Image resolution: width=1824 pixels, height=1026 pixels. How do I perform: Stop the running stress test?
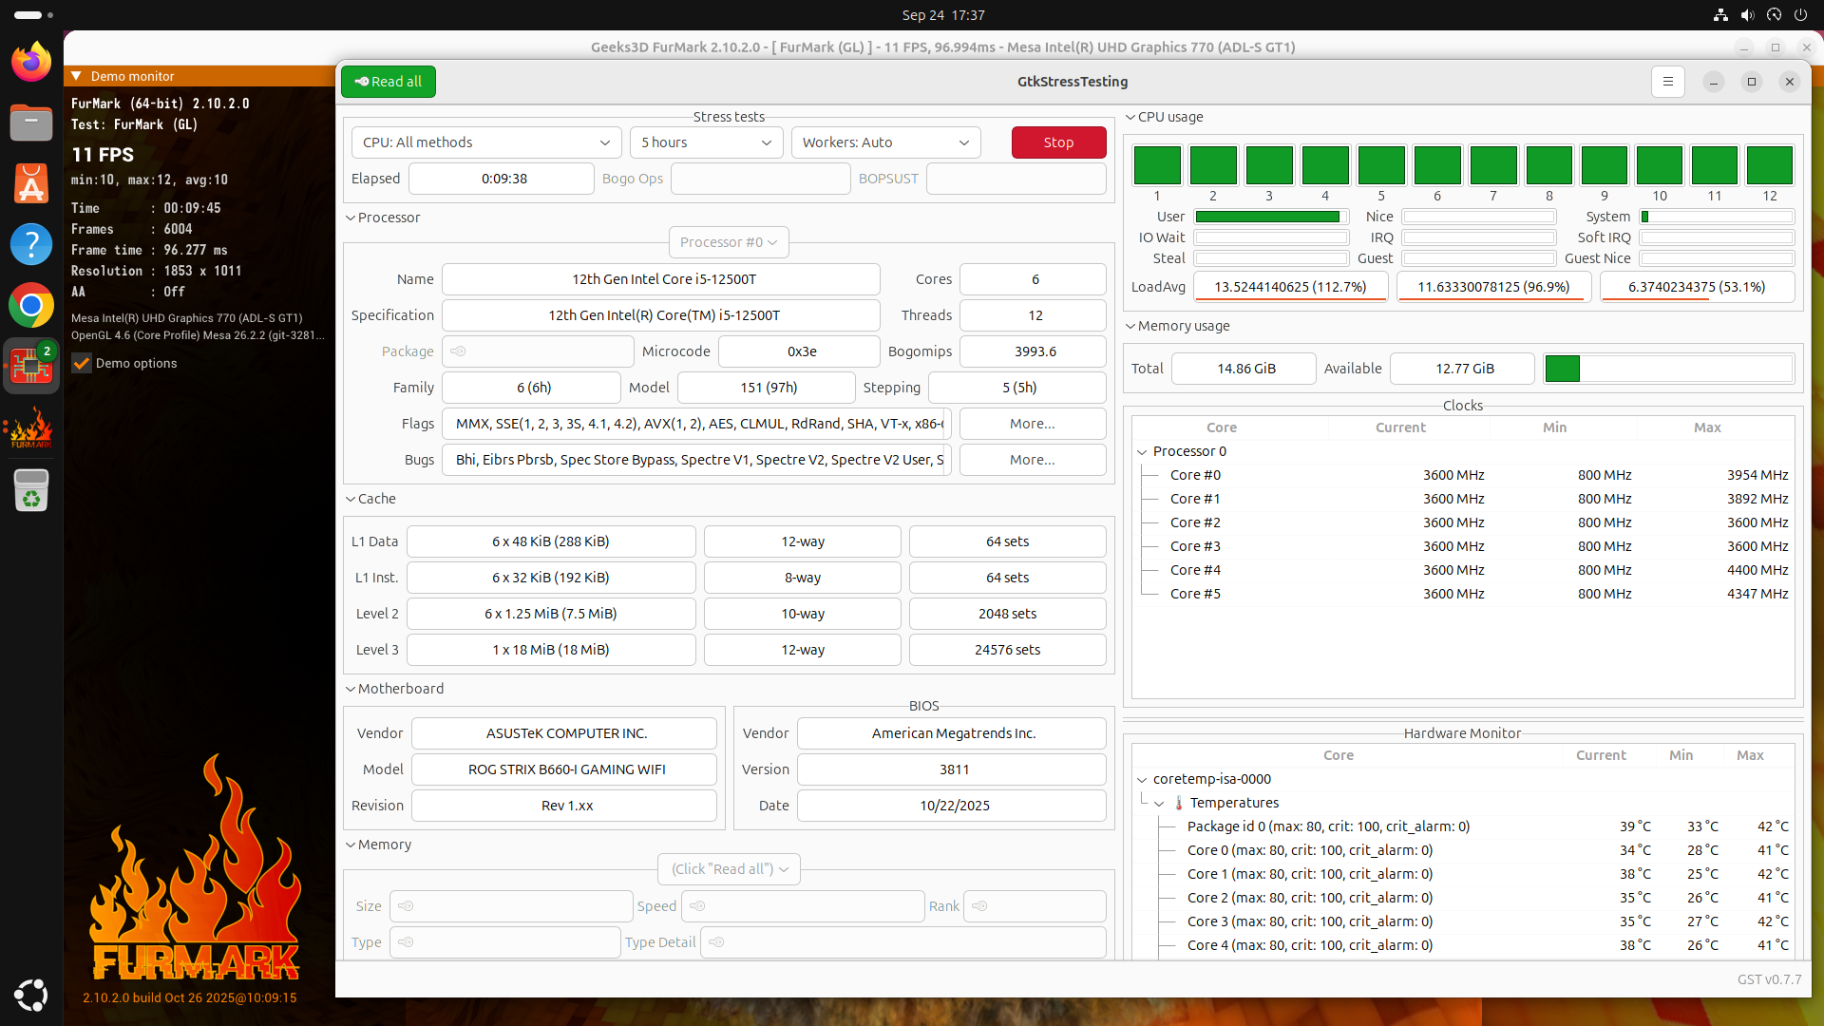click(1059, 142)
